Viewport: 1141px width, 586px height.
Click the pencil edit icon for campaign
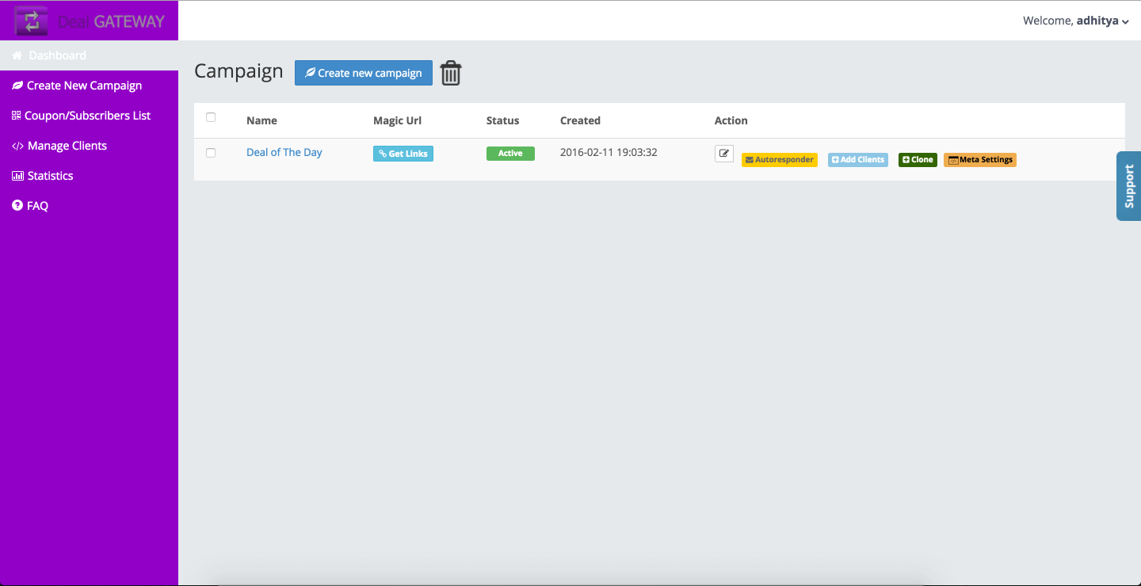coord(723,154)
